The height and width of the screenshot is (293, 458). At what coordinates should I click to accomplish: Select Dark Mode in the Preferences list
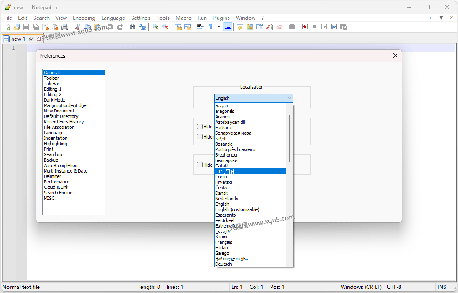[x=74, y=100]
